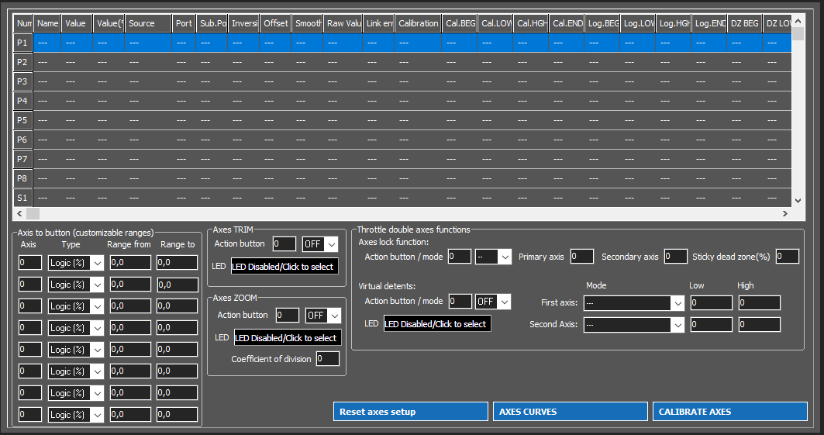Select row P3 header
Image resolution: width=824 pixels, height=435 pixels.
pyautogui.click(x=22, y=81)
